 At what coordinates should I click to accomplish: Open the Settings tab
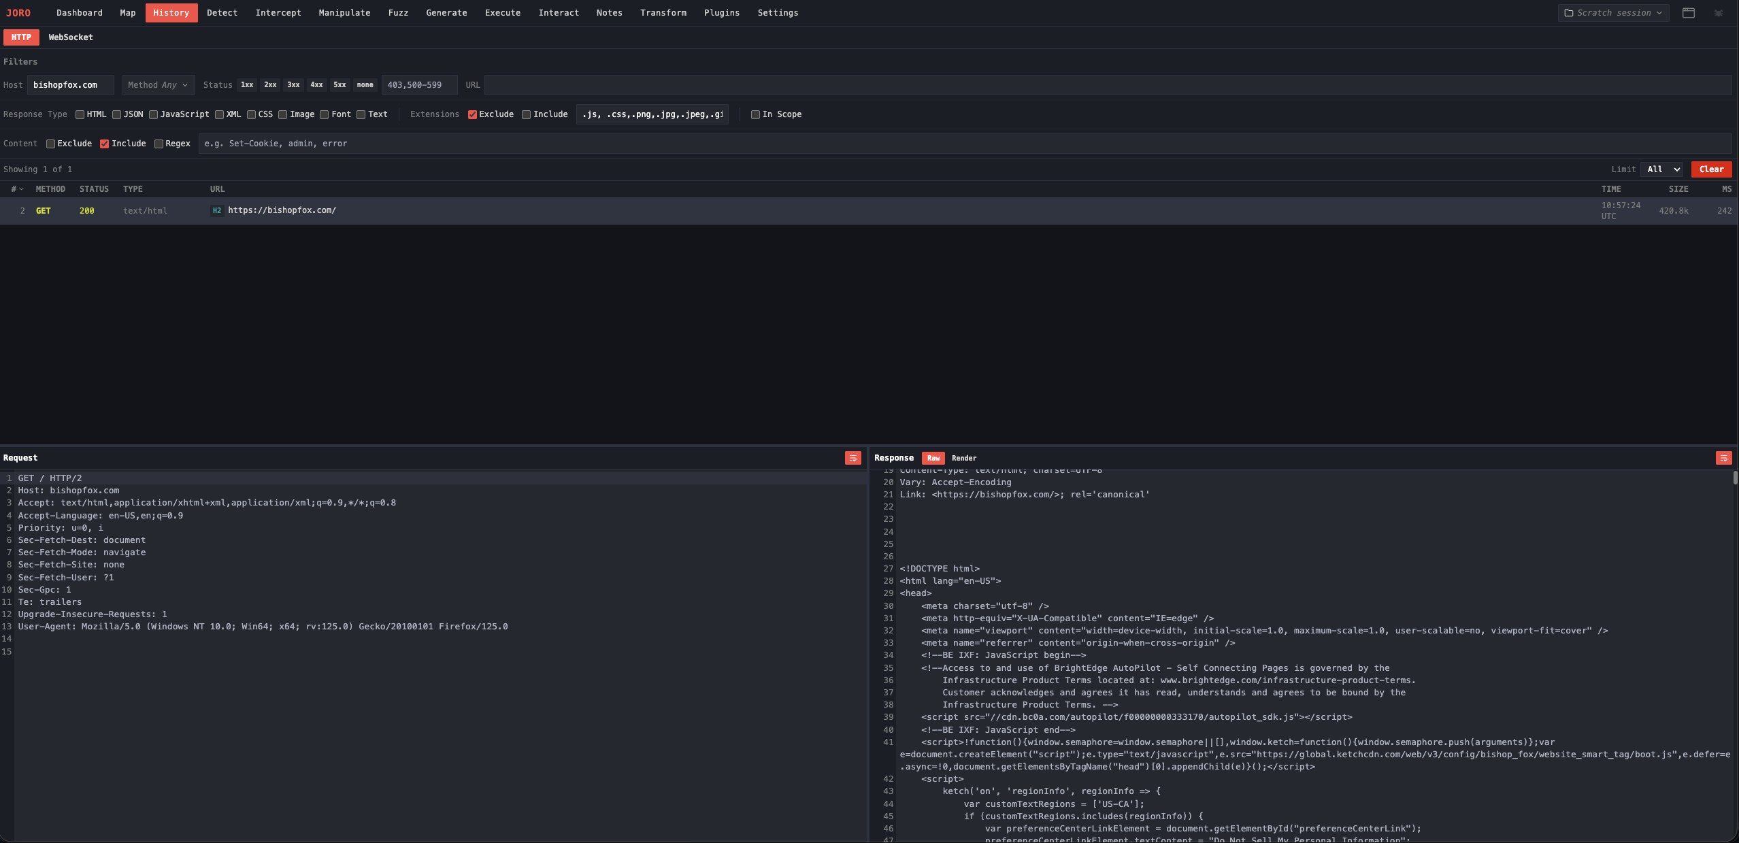(x=778, y=13)
